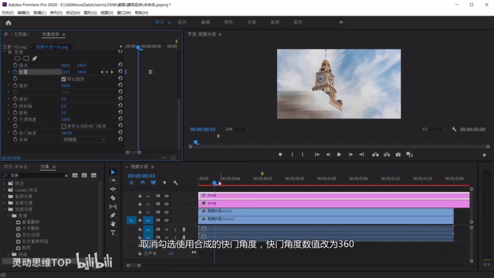Expand 位置 property

(9, 72)
